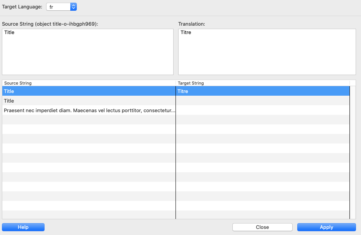This screenshot has height=235, width=361.
Task: Click into the Translation text field
Action: click(x=267, y=52)
